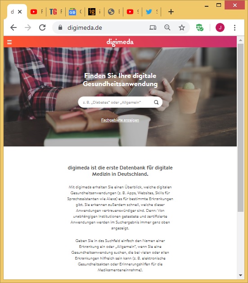Open the device cast icon in address bar
The image size is (248, 283).
[153, 27]
